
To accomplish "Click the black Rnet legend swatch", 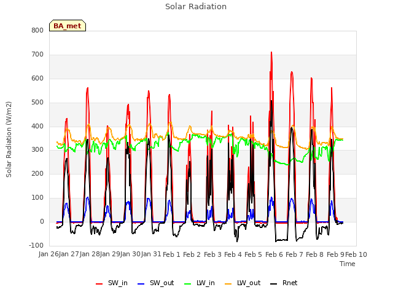I will (274, 284).
